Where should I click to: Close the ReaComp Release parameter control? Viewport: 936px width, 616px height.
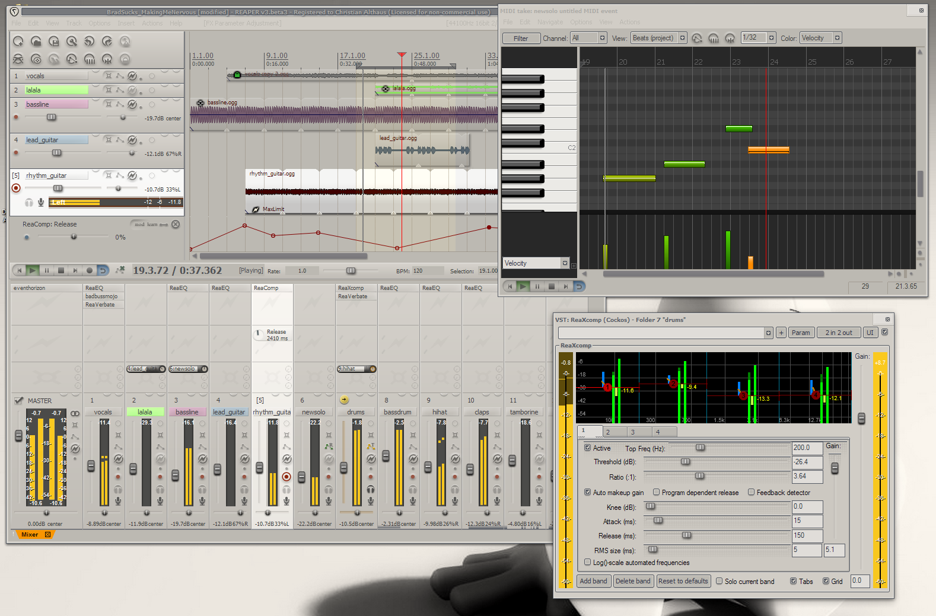click(176, 224)
